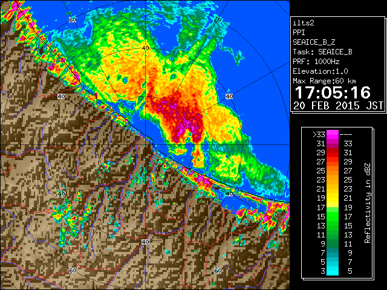Image resolution: width=387 pixels, height=290 pixels.
Task: Click the radar center crosshair intersection
Action: [146, 145]
